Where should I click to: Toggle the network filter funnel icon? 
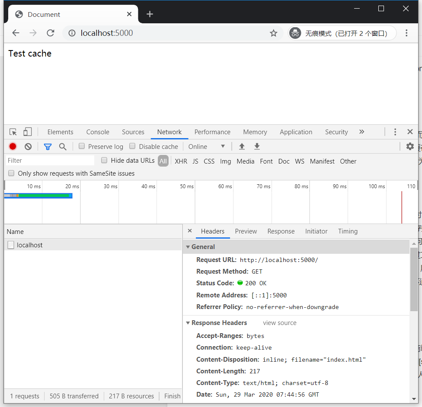pos(48,147)
